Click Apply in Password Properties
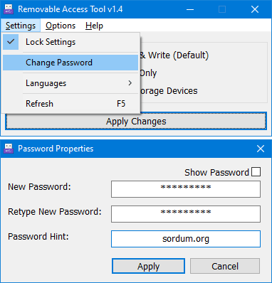The image size is (272, 283). point(148,266)
